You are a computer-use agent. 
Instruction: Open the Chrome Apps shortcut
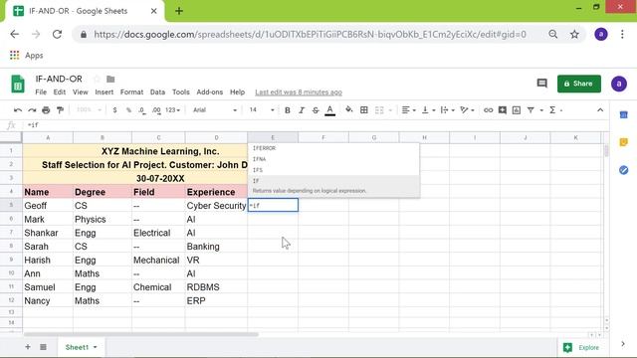(27, 56)
